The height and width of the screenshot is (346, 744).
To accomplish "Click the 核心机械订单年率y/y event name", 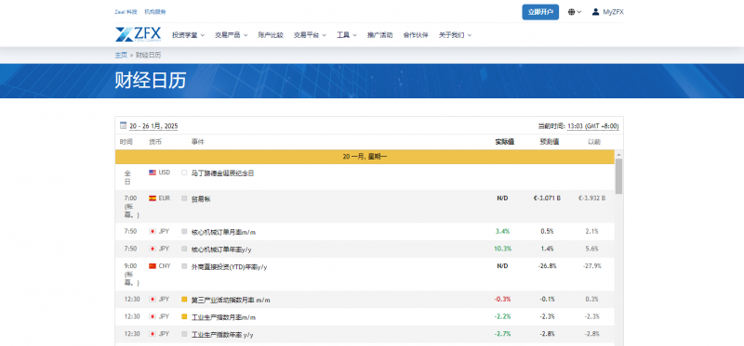I will pyautogui.click(x=221, y=250).
